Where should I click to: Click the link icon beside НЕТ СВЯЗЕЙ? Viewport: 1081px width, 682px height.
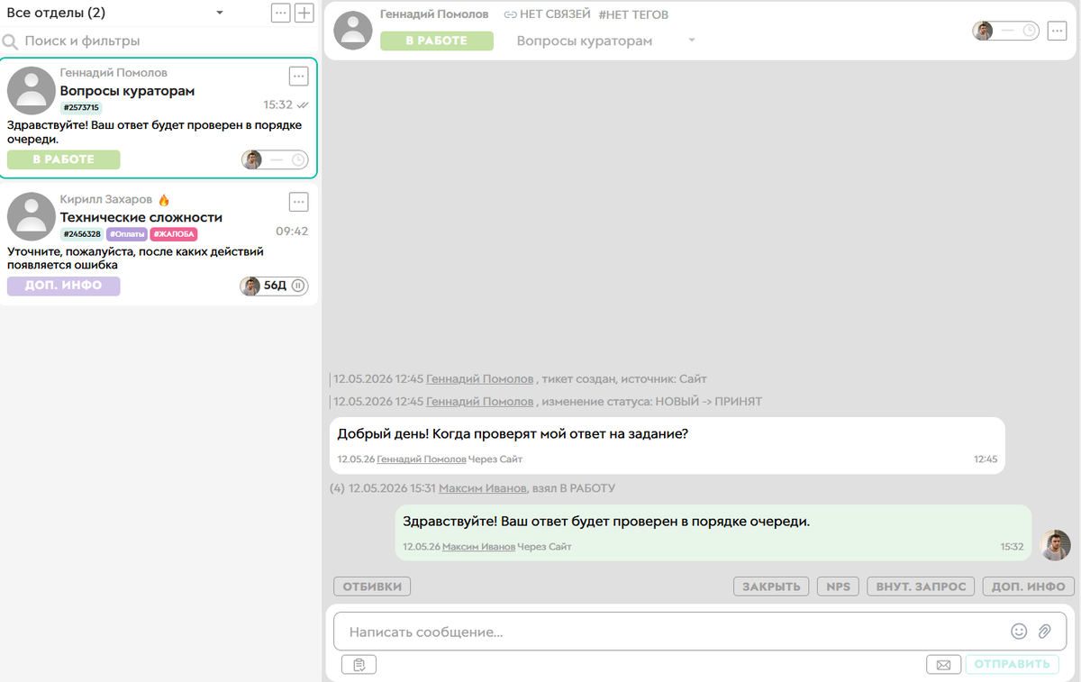pyautogui.click(x=510, y=15)
